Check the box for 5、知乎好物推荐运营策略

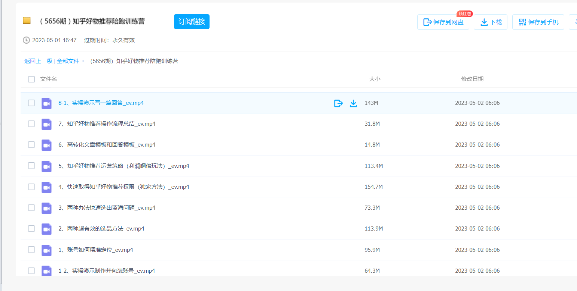click(x=31, y=166)
